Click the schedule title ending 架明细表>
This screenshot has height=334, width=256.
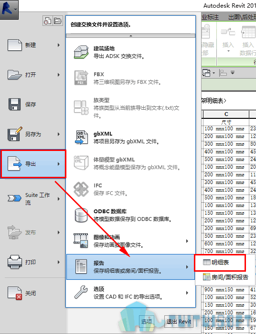214,101
